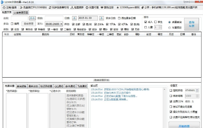Click the 查询车票 button
This screenshot has width=203, height=128.
tap(192, 24)
